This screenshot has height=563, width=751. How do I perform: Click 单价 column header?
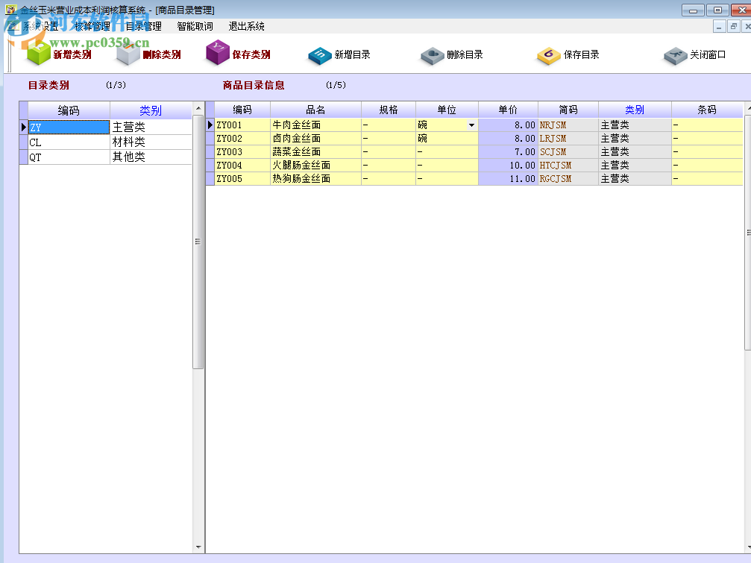[x=508, y=110]
